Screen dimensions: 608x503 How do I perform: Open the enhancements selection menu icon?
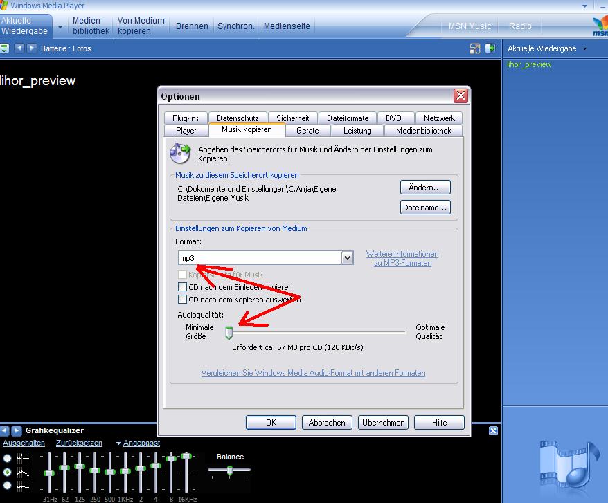(4, 48)
